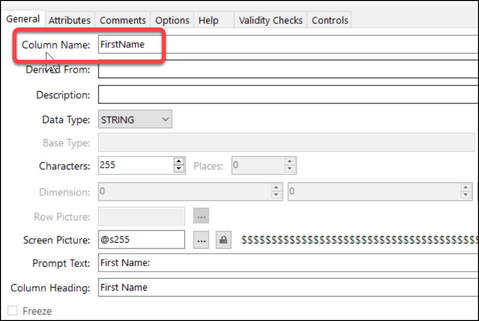The image size is (479, 321).
Task: Go to the Help tab
Action: coord(208,20)
